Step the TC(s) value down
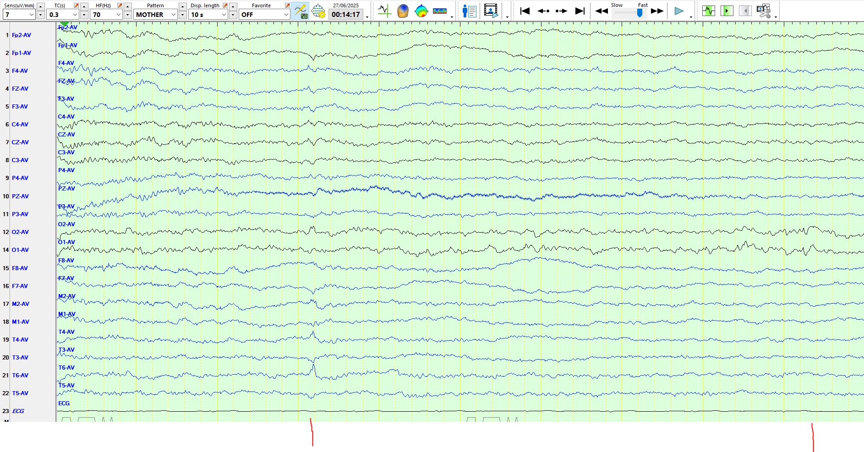The image size is (864, 452). pyautogui.click(x=84, y=15)
